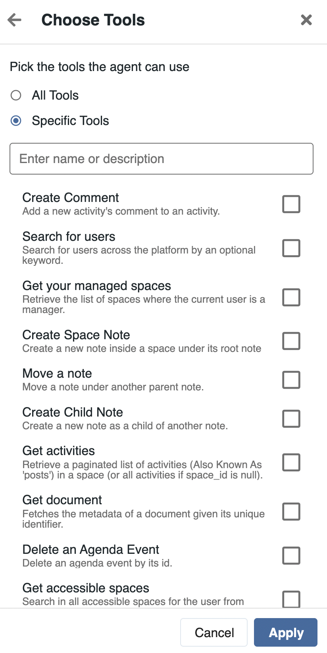Check the Create Comment tool checkbox
The image size is (327, 653).
pyautogui.click(x=291, y=204)
